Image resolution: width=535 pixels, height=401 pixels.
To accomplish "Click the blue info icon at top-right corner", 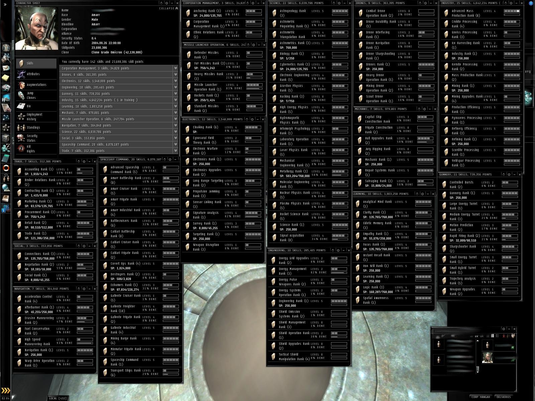I will [x=531, y=3].
